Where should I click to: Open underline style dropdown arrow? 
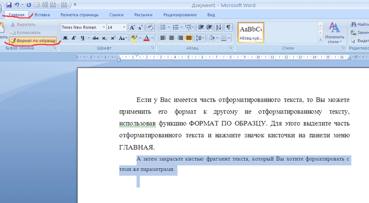[89, 38]
